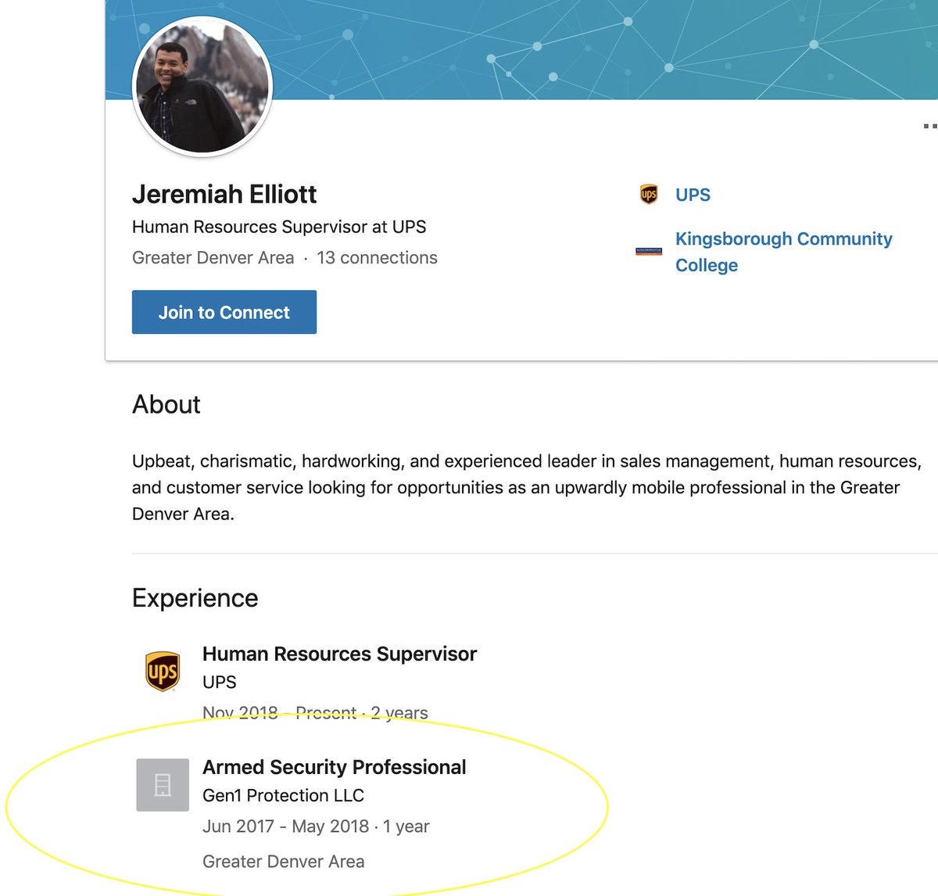Open Kingsborough Community College link
The height and width of the screenshot is (896, 938).
[783, 252]
